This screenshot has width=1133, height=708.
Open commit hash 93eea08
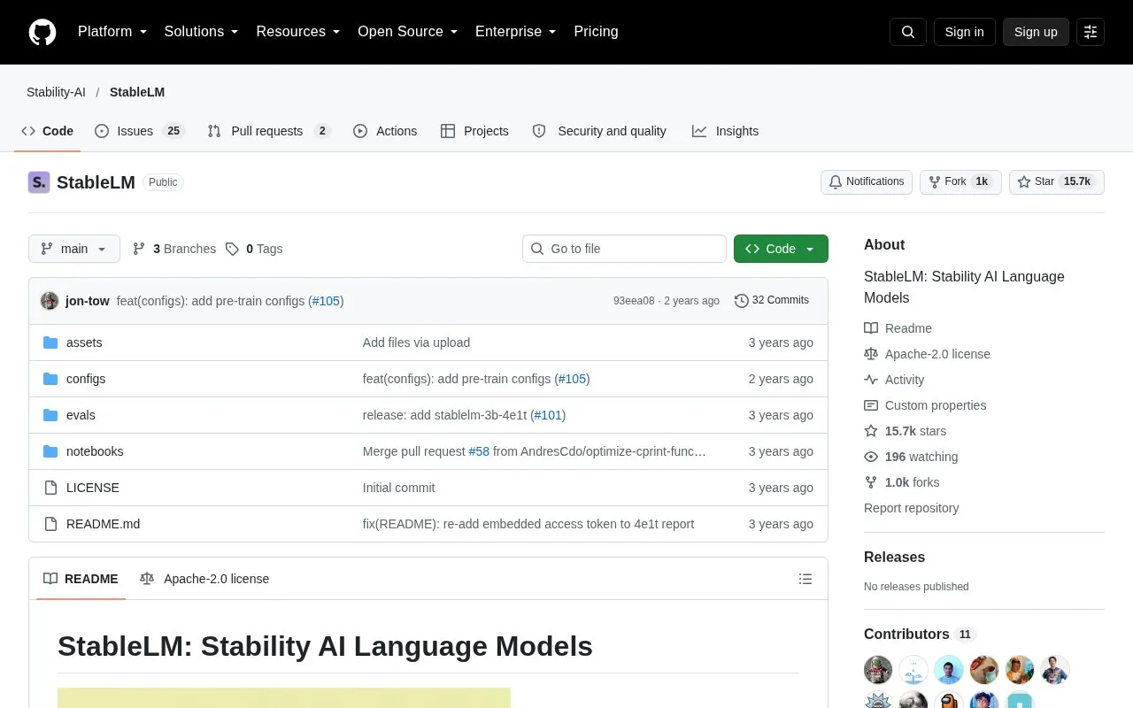tap(634, 301)
